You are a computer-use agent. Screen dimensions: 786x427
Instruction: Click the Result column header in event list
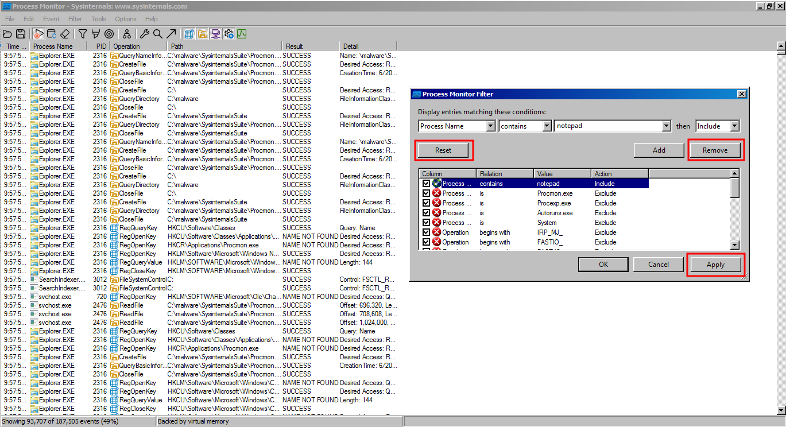click(311, 46)
